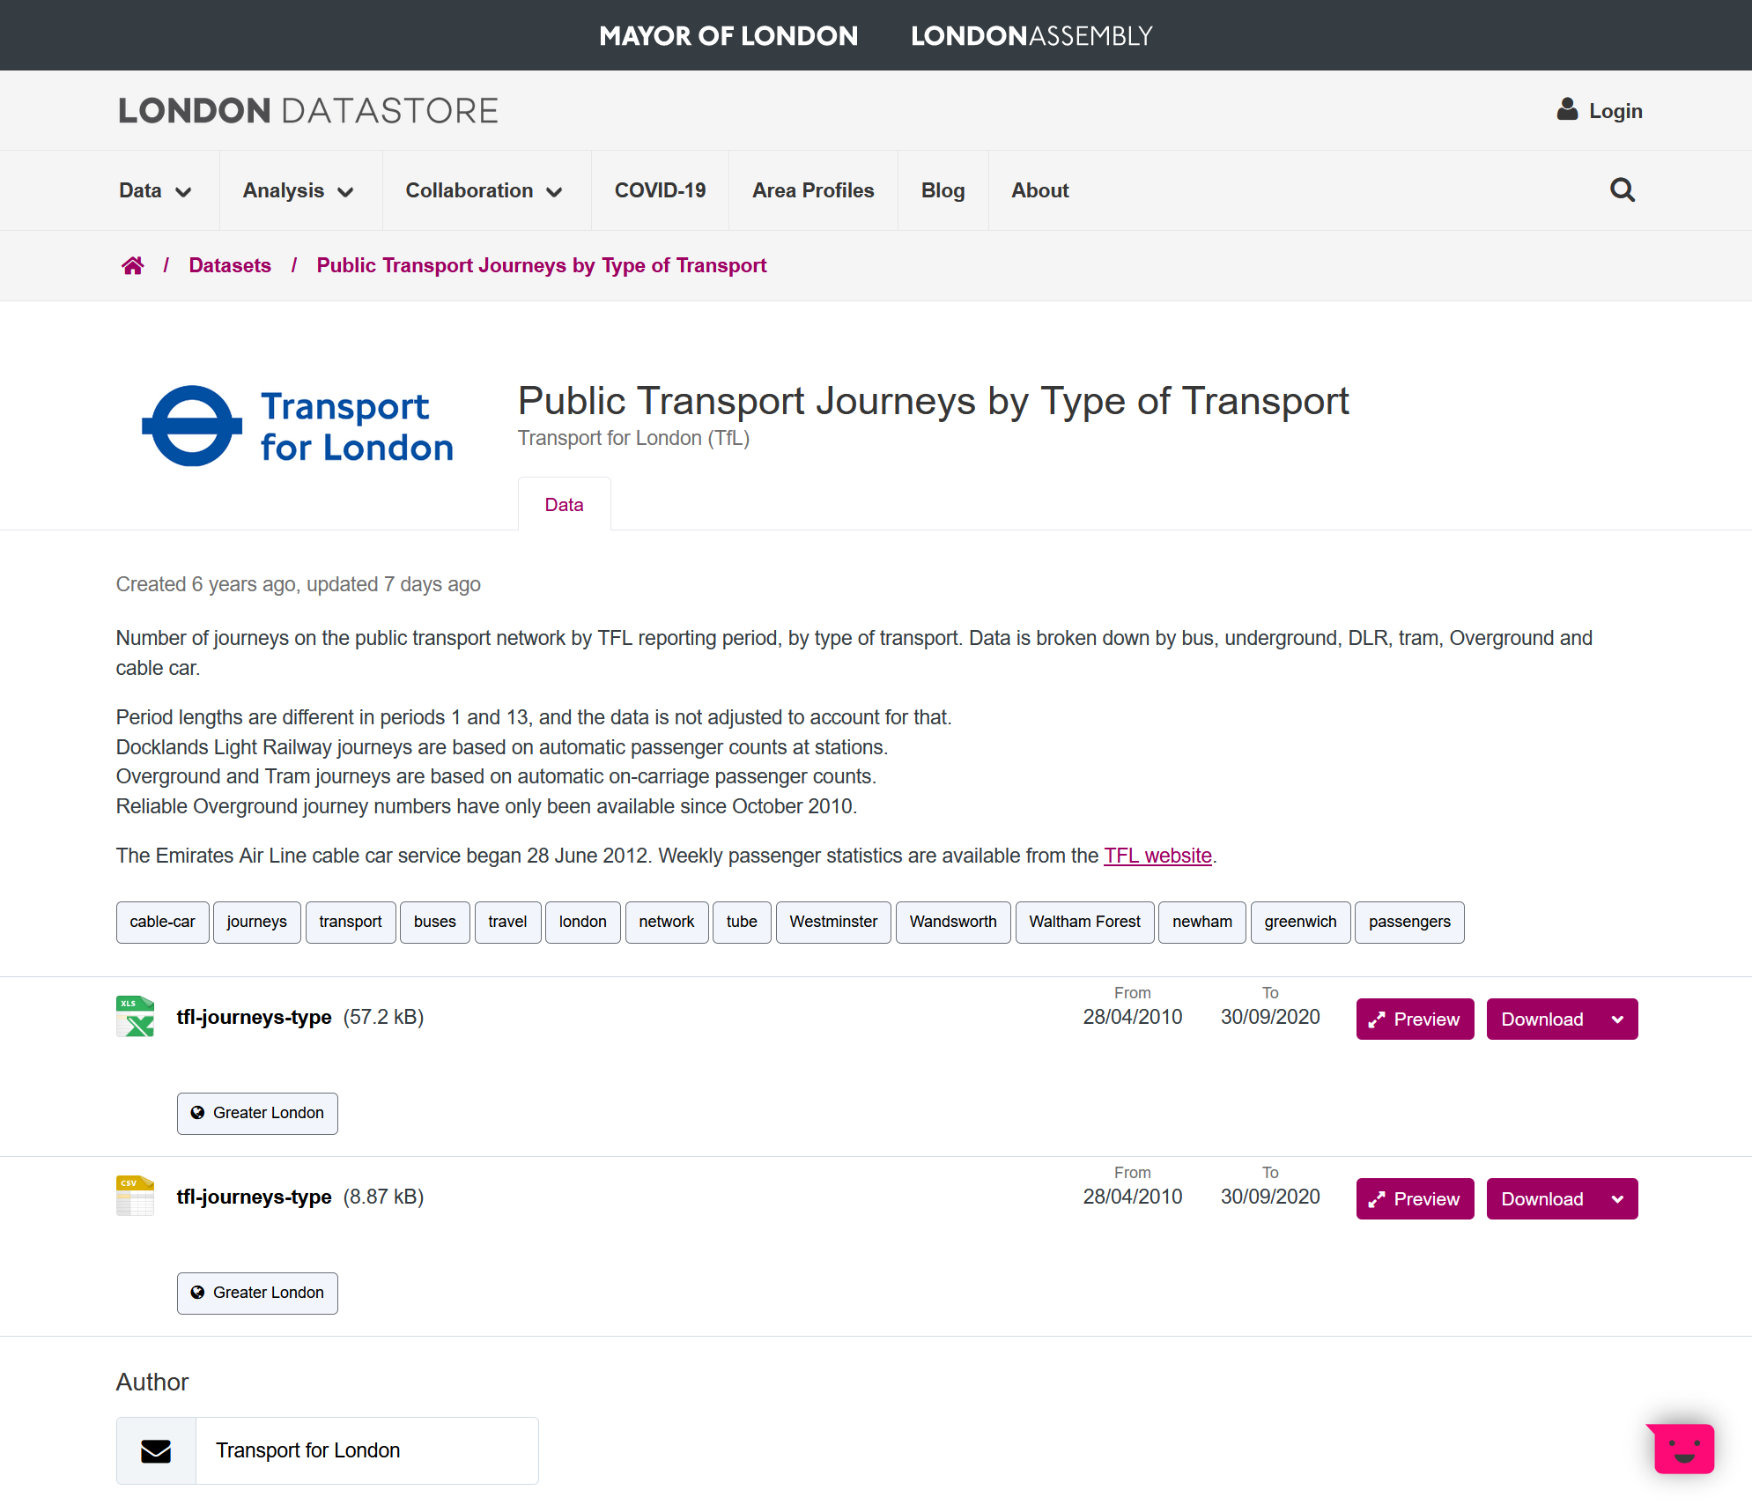Click the Transport for London roundel logo
Screen dimensions: 1752x1505
(298, 426)
